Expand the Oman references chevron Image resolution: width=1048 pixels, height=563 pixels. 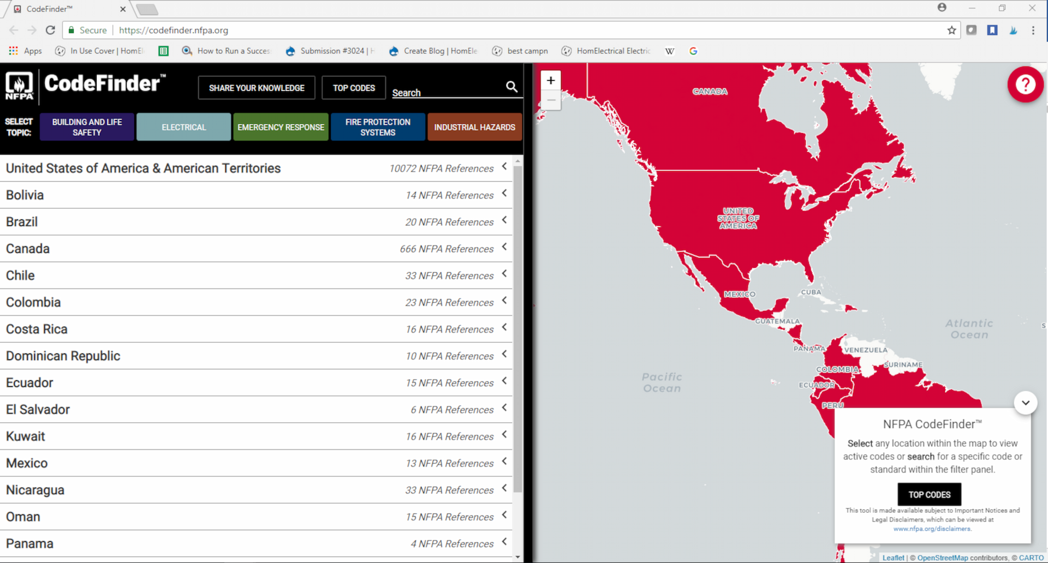[x=504, y=514]
